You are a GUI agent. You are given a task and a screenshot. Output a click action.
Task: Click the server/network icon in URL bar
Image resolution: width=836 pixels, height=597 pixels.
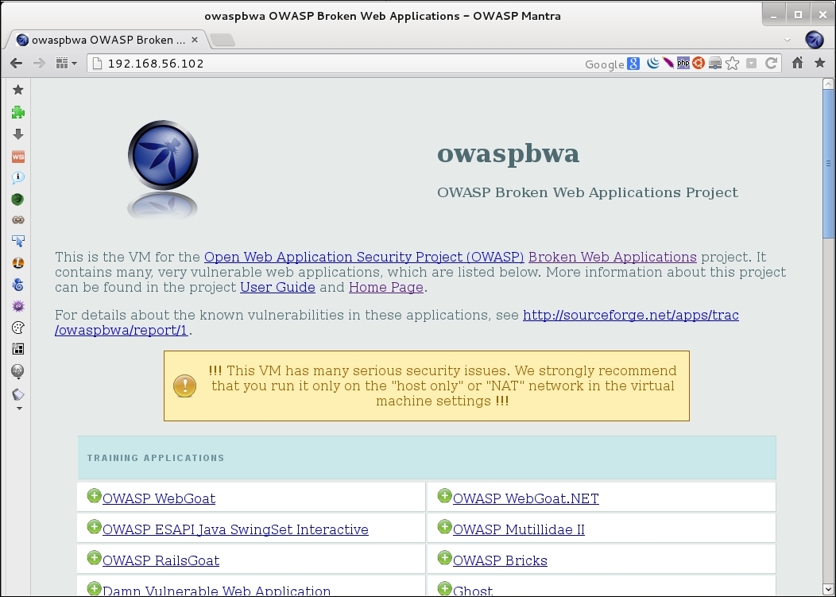(715, 64)
